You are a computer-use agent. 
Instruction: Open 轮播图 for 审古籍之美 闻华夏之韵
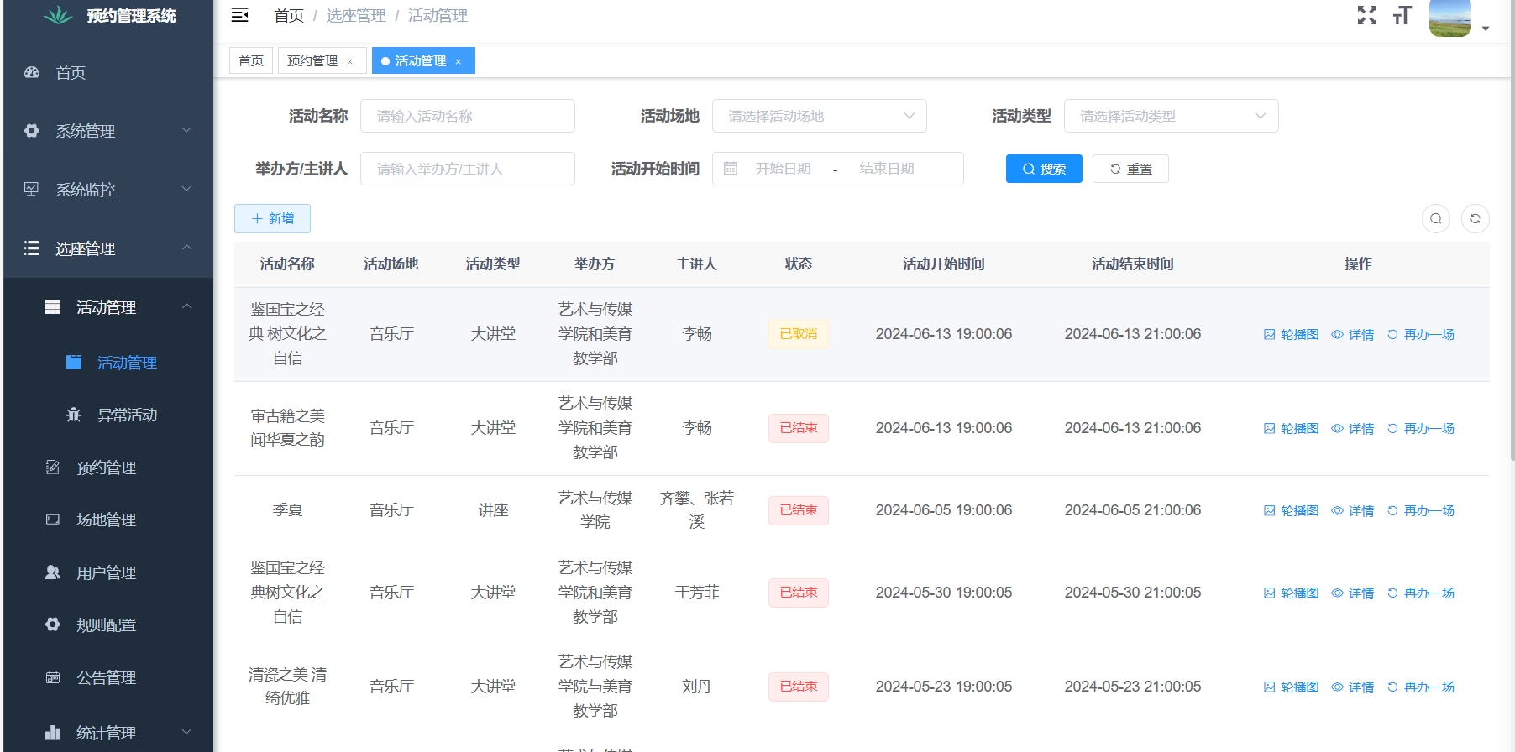coord(1291,428)
